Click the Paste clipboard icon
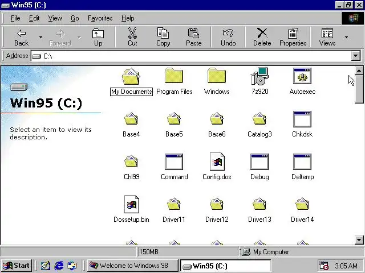The height and width of the screenshot is (273, 365). (x=193, y=33)
